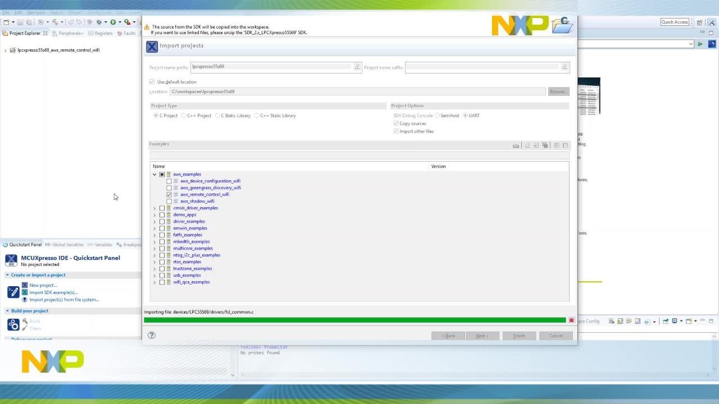
Task: Check the aws_device_configuration_wifi example
Action: click(169, 181)
